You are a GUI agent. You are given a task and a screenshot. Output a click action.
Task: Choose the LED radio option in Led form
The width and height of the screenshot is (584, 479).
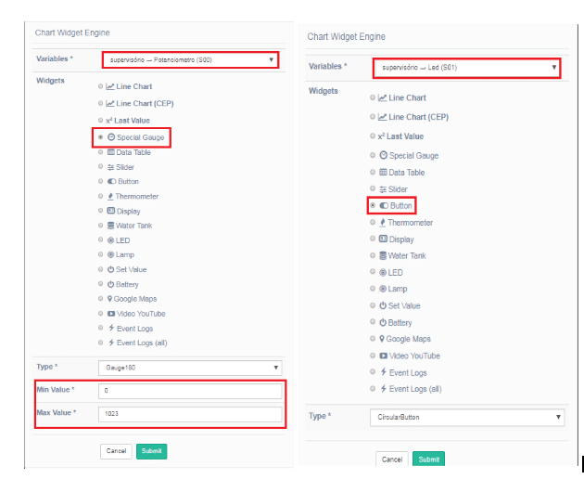pos(373,272)
